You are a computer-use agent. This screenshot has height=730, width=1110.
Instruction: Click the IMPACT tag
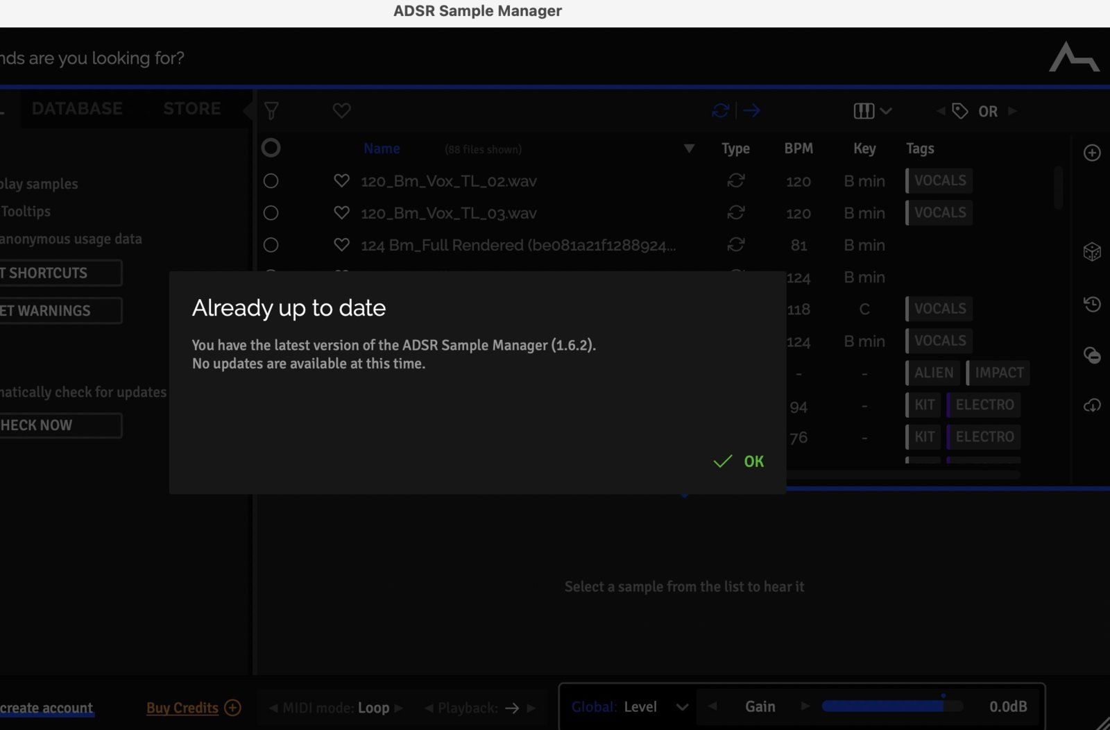point(998,373)
